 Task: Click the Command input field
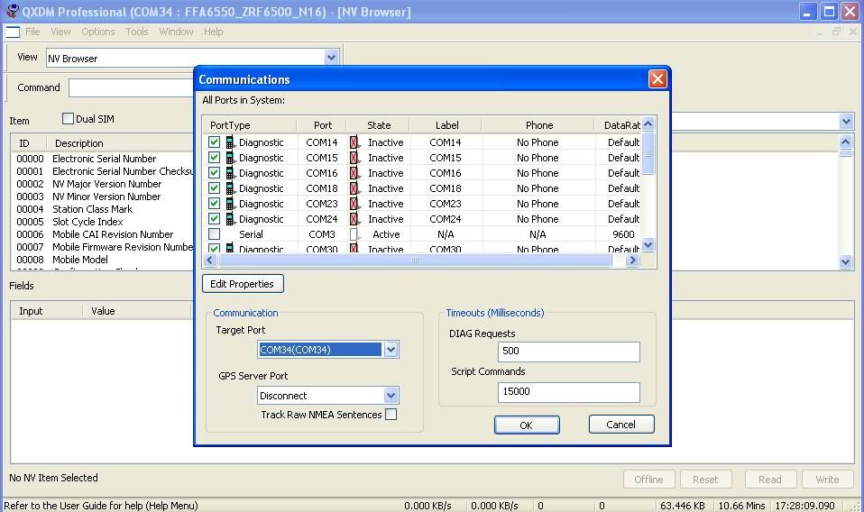tap(131, 87)
